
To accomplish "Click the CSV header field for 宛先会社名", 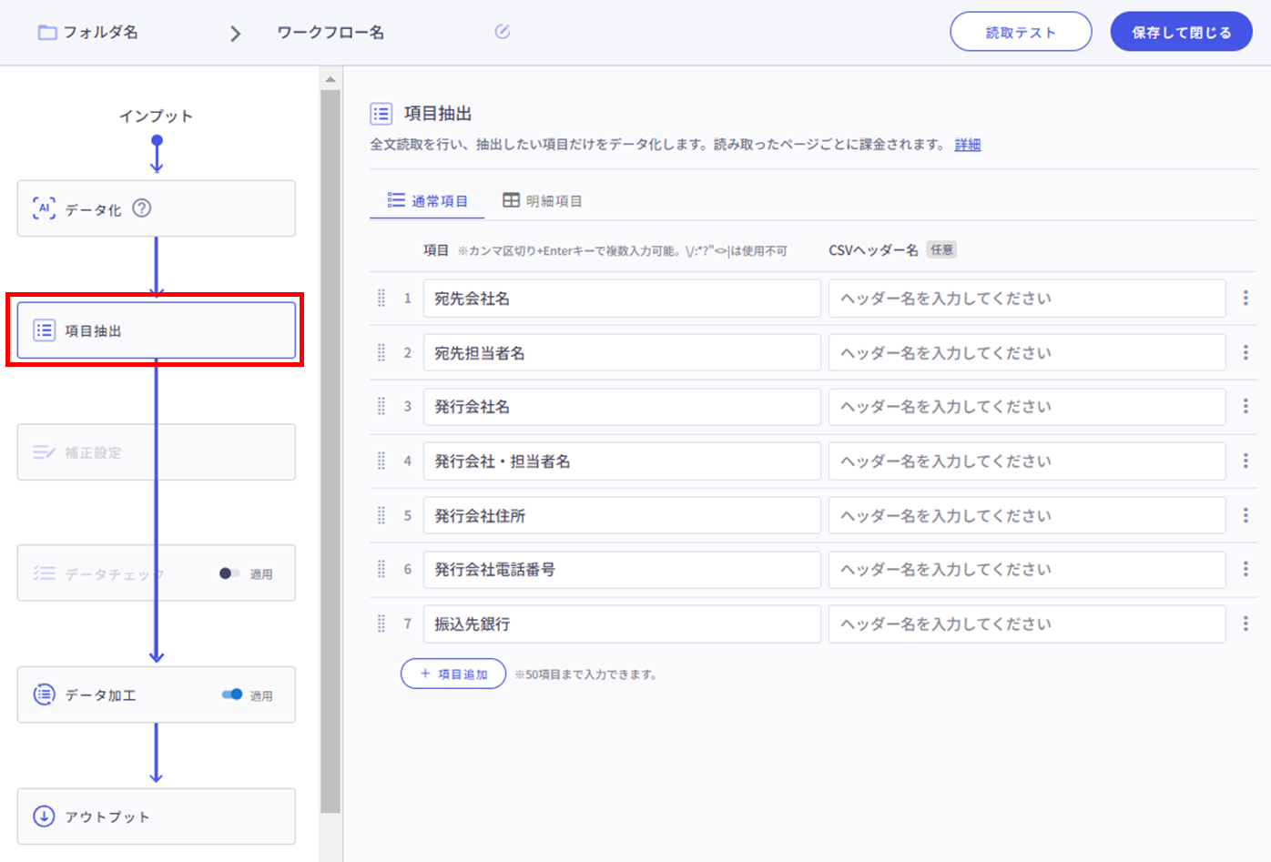I will 1027,299.
